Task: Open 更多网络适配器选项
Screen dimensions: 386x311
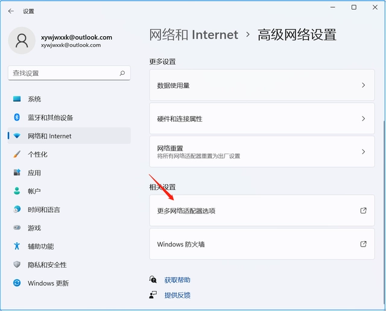Action: click(x=262, y=210)
